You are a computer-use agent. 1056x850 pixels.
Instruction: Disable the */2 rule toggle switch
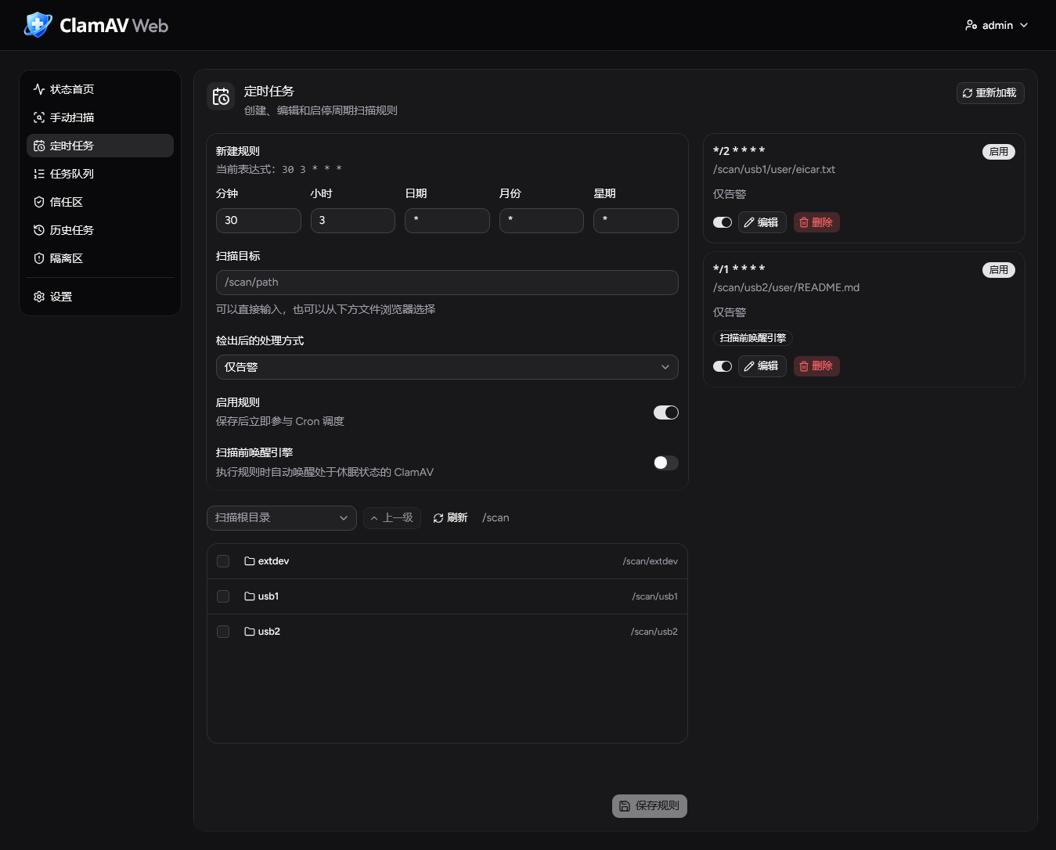[723, 222]
